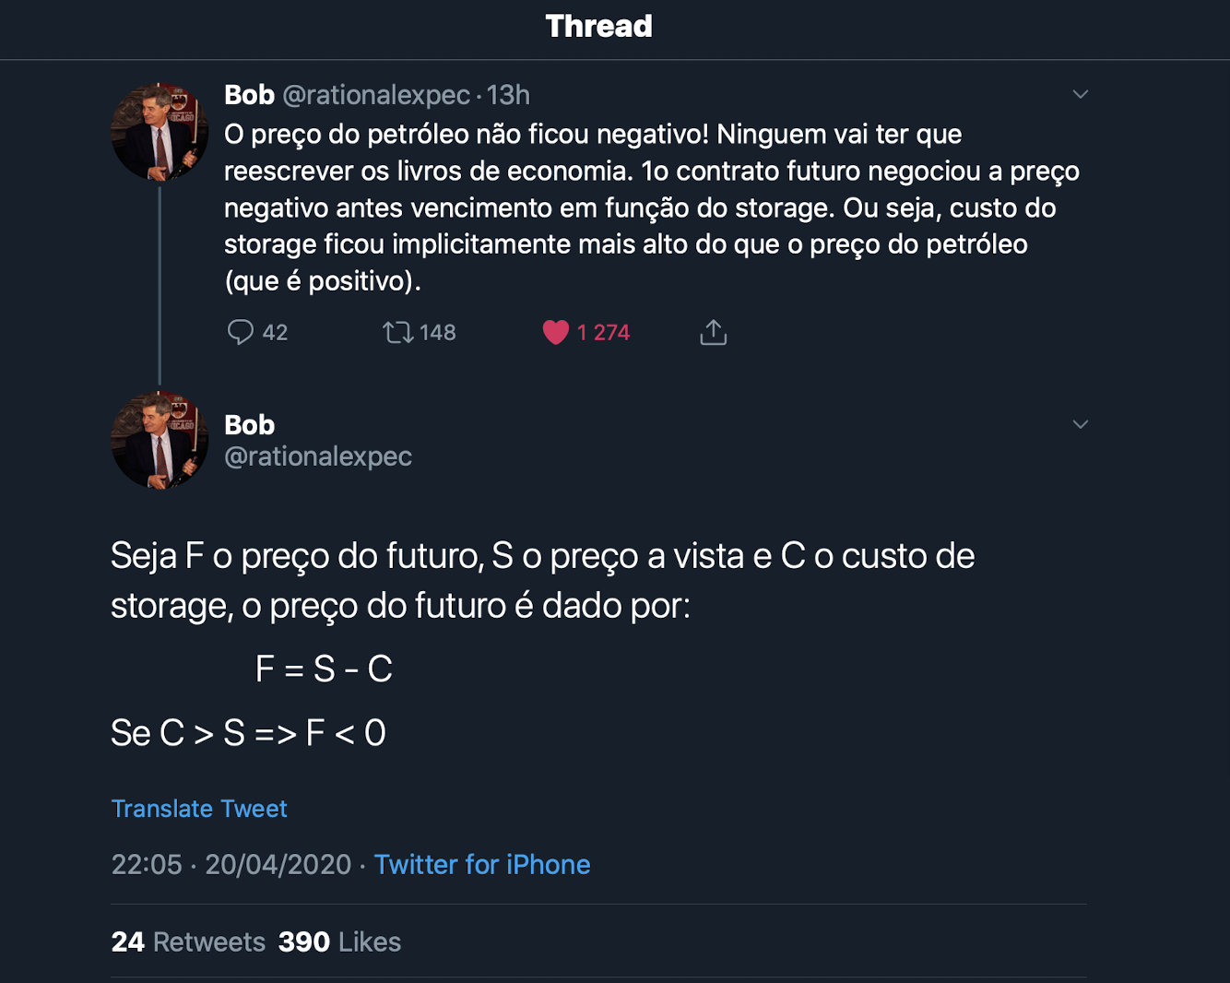Open Bob's avatar in the second tweet

pyautogui.click(x=160, y=441)
